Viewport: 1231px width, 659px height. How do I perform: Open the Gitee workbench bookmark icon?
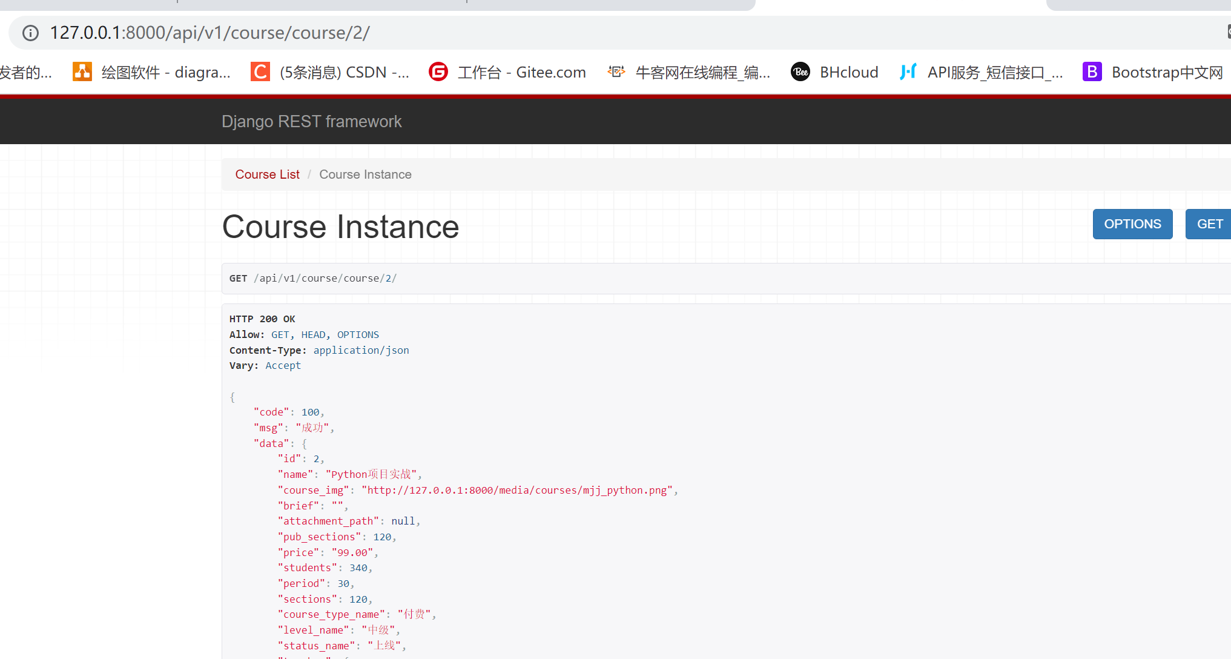(x=438, y=71)
